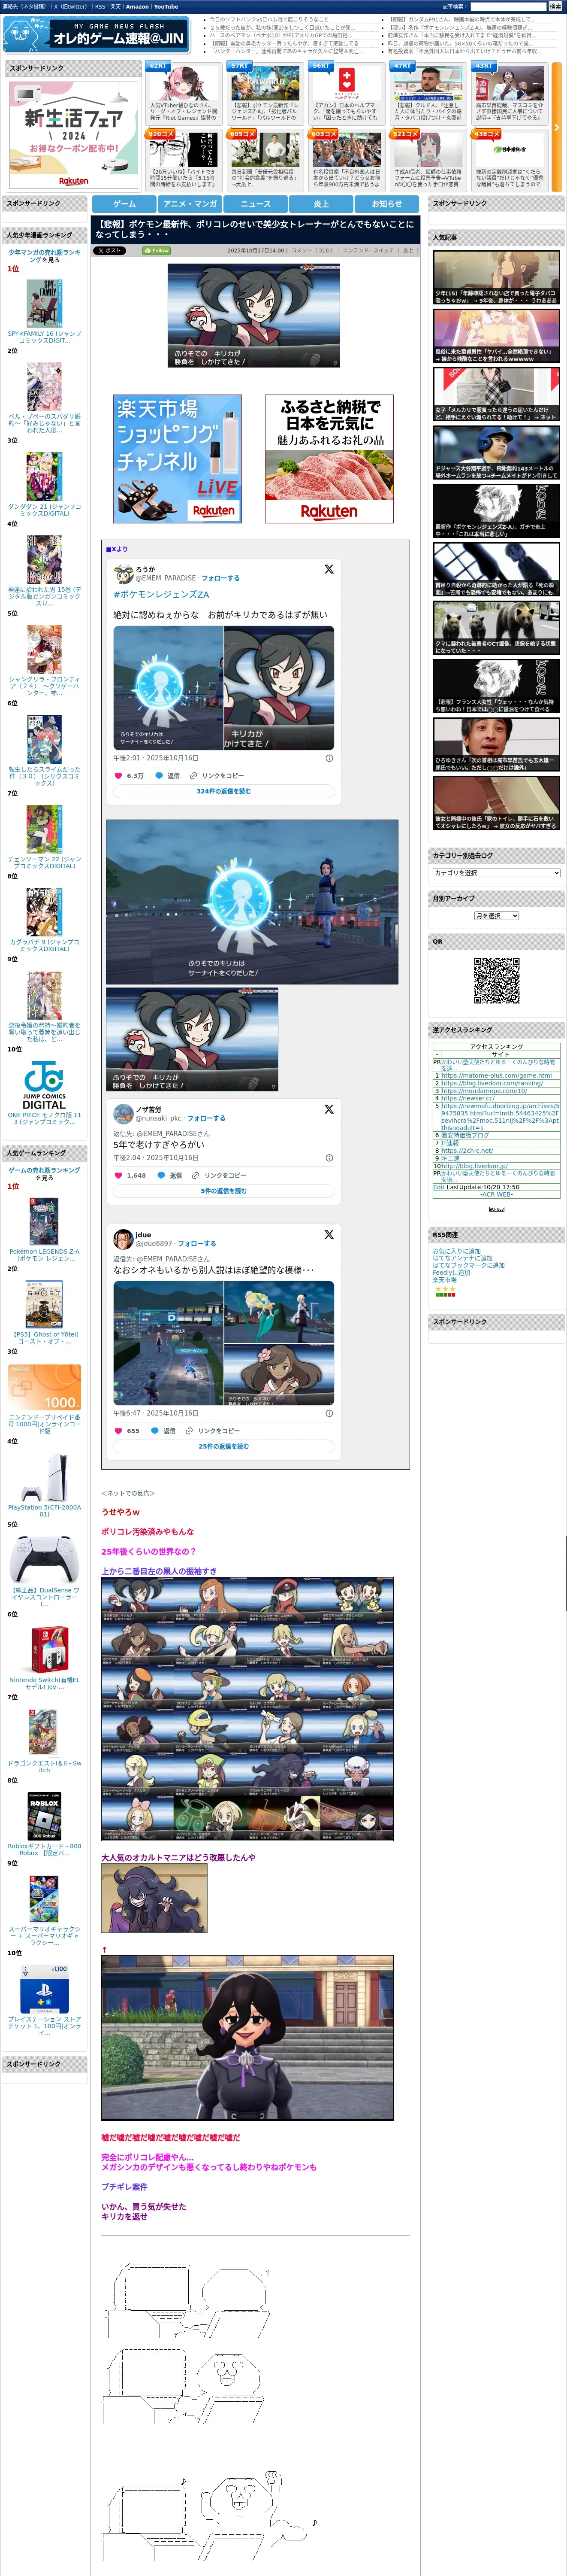The image size is (567, 2576).
Task: Copy link of jdue's tweet
Action: point(213,1431)
